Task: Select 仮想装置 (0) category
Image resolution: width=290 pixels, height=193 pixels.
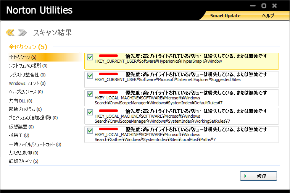Action: (x=21, y=127)
